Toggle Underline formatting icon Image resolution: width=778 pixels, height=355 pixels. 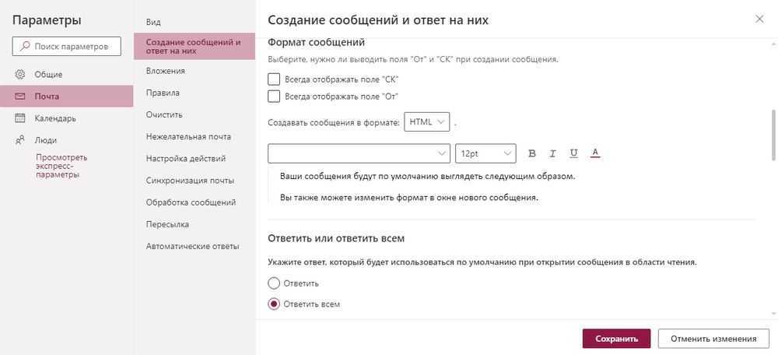coord(573,153)
